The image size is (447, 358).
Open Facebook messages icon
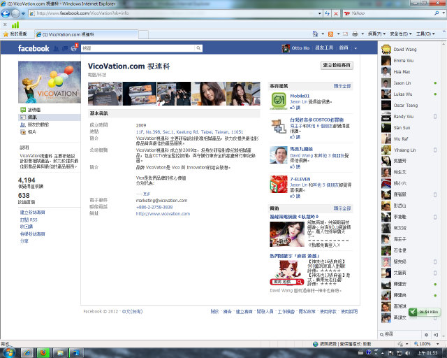65,48
